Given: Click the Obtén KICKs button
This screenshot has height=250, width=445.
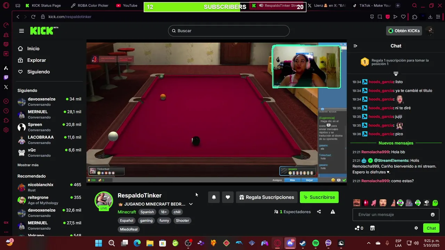Looking at the screenshot, I should pos(404,31).
